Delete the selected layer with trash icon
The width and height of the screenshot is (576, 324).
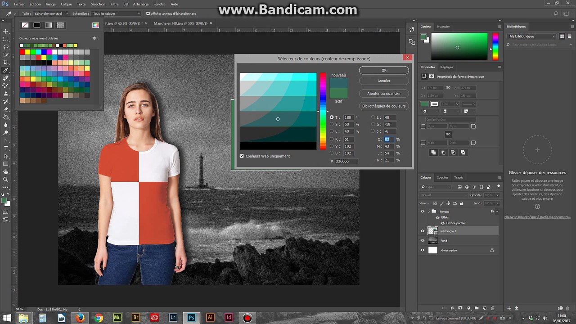click(x=493, y=308)
